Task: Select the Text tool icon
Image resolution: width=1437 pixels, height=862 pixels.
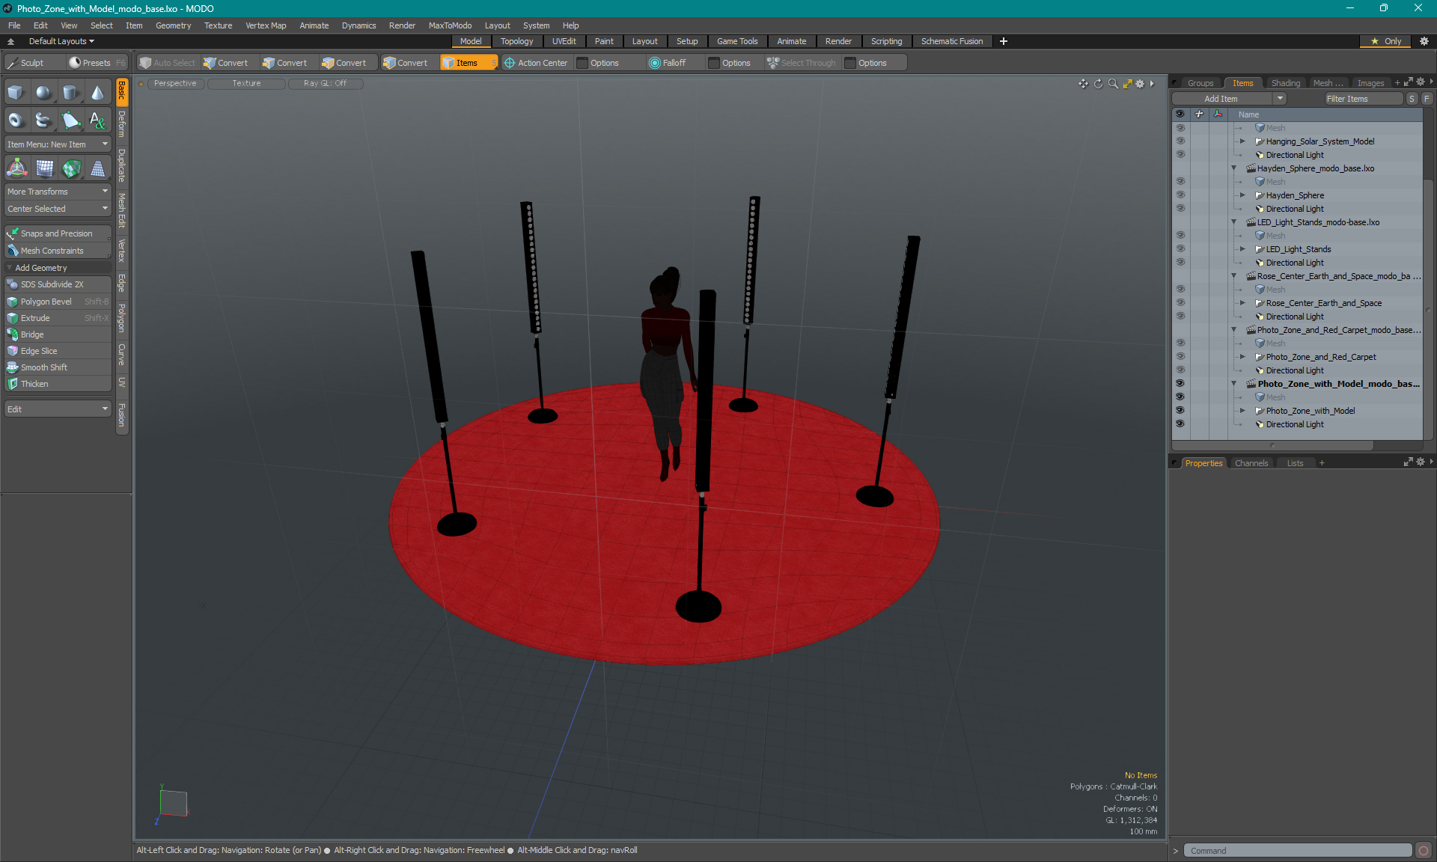Action: point(97,120)
